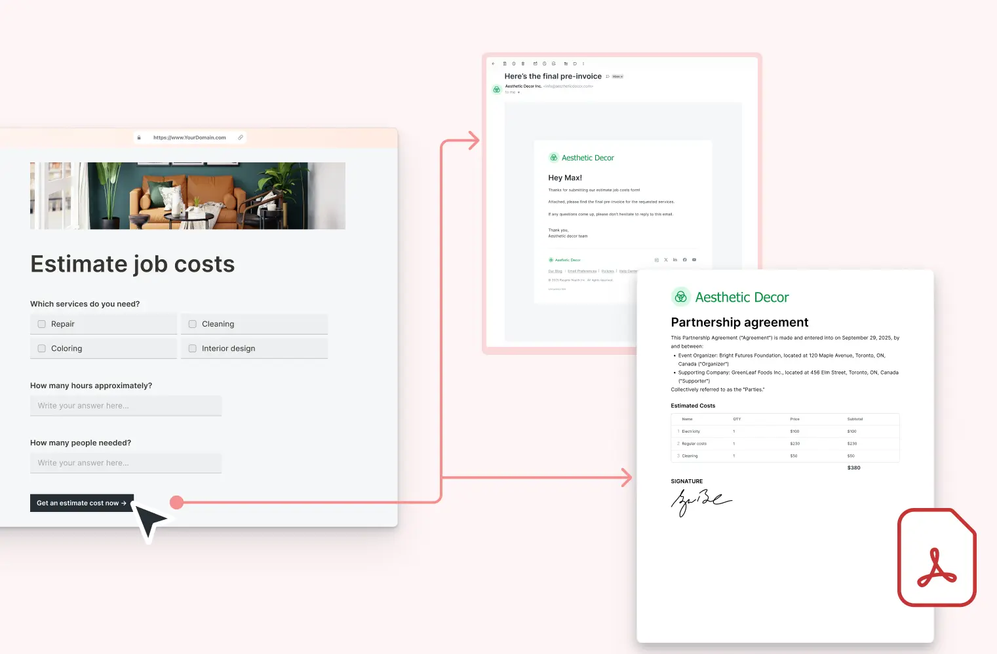Open the more options three-dot menu
The height and width of the screenshot is (654, 997).
coord(583,64)
